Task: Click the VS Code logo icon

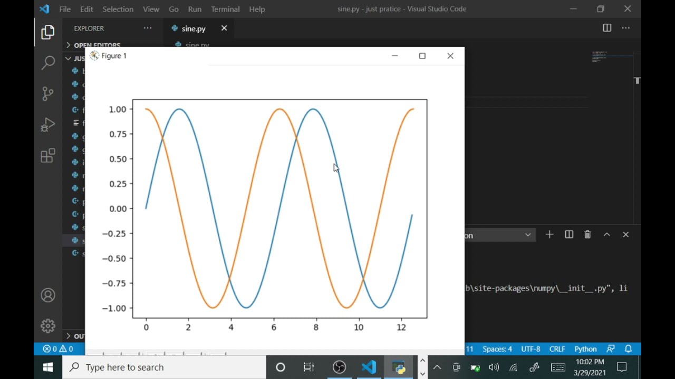Action: coord(44,9)
